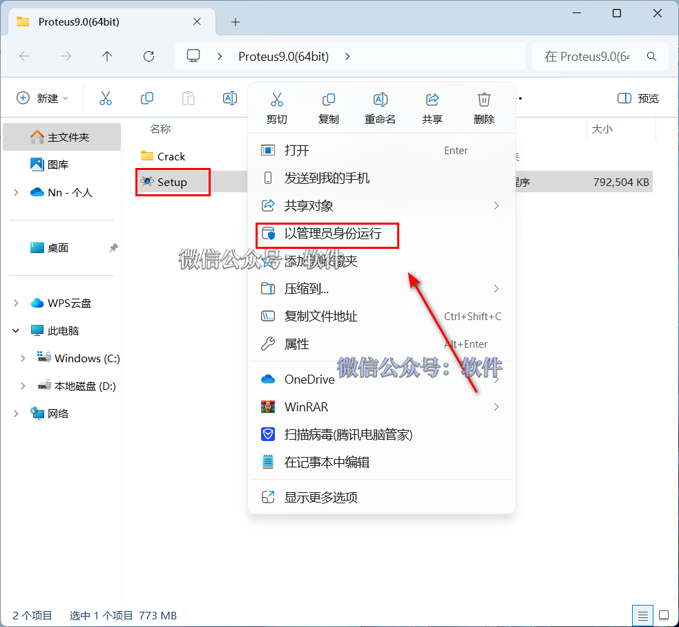Viewport: 679px width, 627px height.
Task: Open a new tab with plus button
Action: coord(235,22)
